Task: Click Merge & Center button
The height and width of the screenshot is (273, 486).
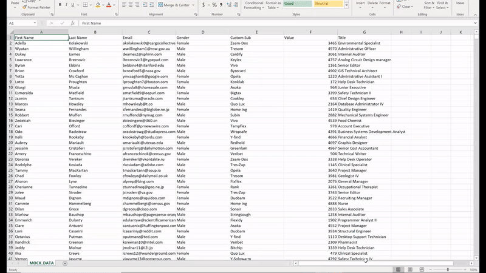Action: [173, 5]
